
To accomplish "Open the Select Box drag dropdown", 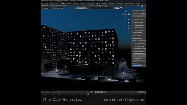I will click(x=60, y=8).
